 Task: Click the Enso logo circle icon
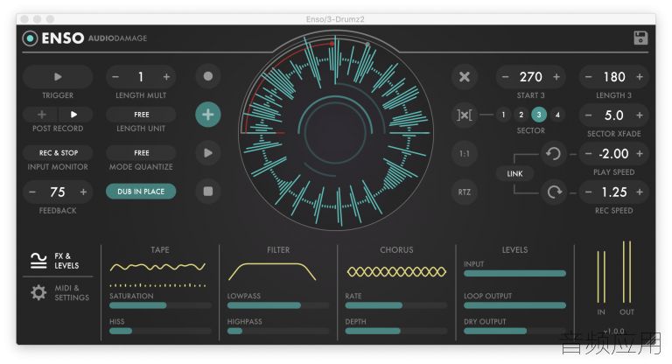pyautogui.click(x=30, y=38)
